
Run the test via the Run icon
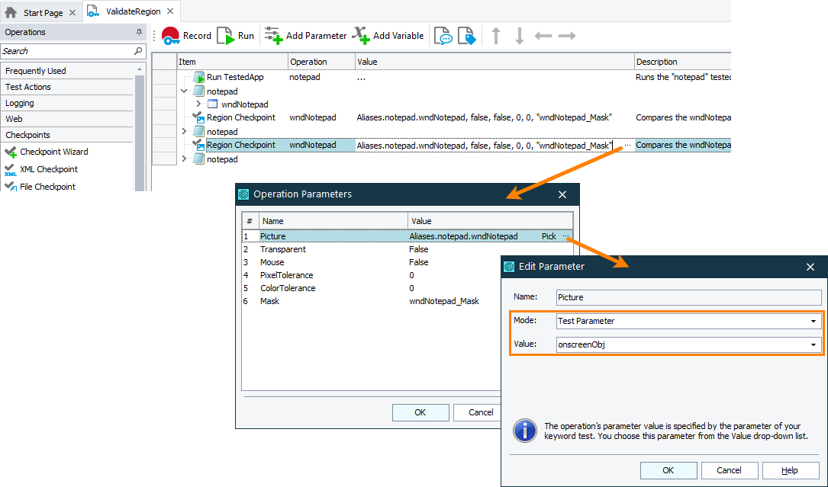(x=222, y=35)
